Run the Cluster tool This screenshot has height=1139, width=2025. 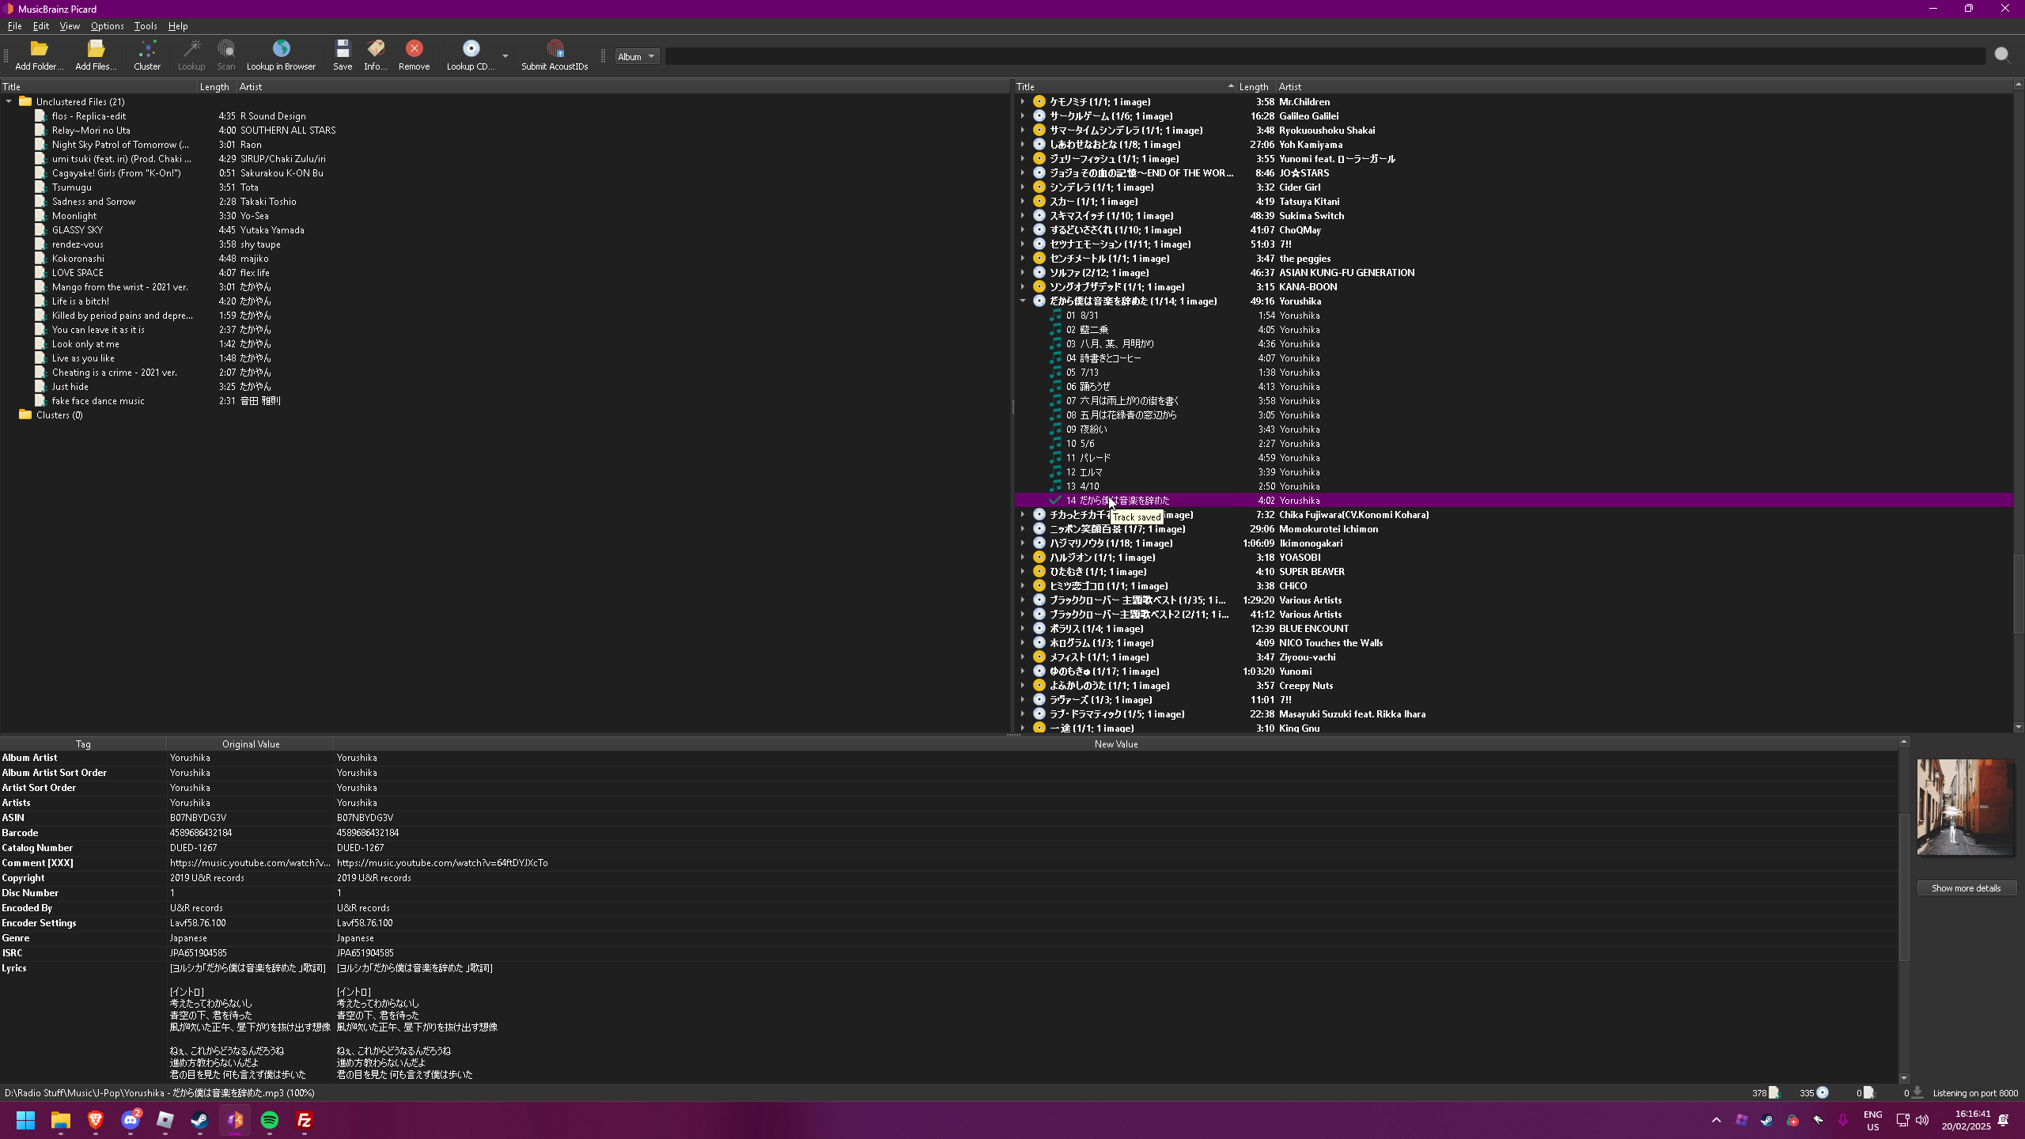click(x=147, y=55)
